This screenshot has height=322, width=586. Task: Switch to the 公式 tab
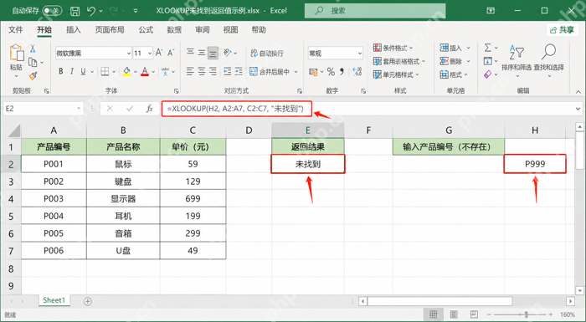tap(146, 30)
